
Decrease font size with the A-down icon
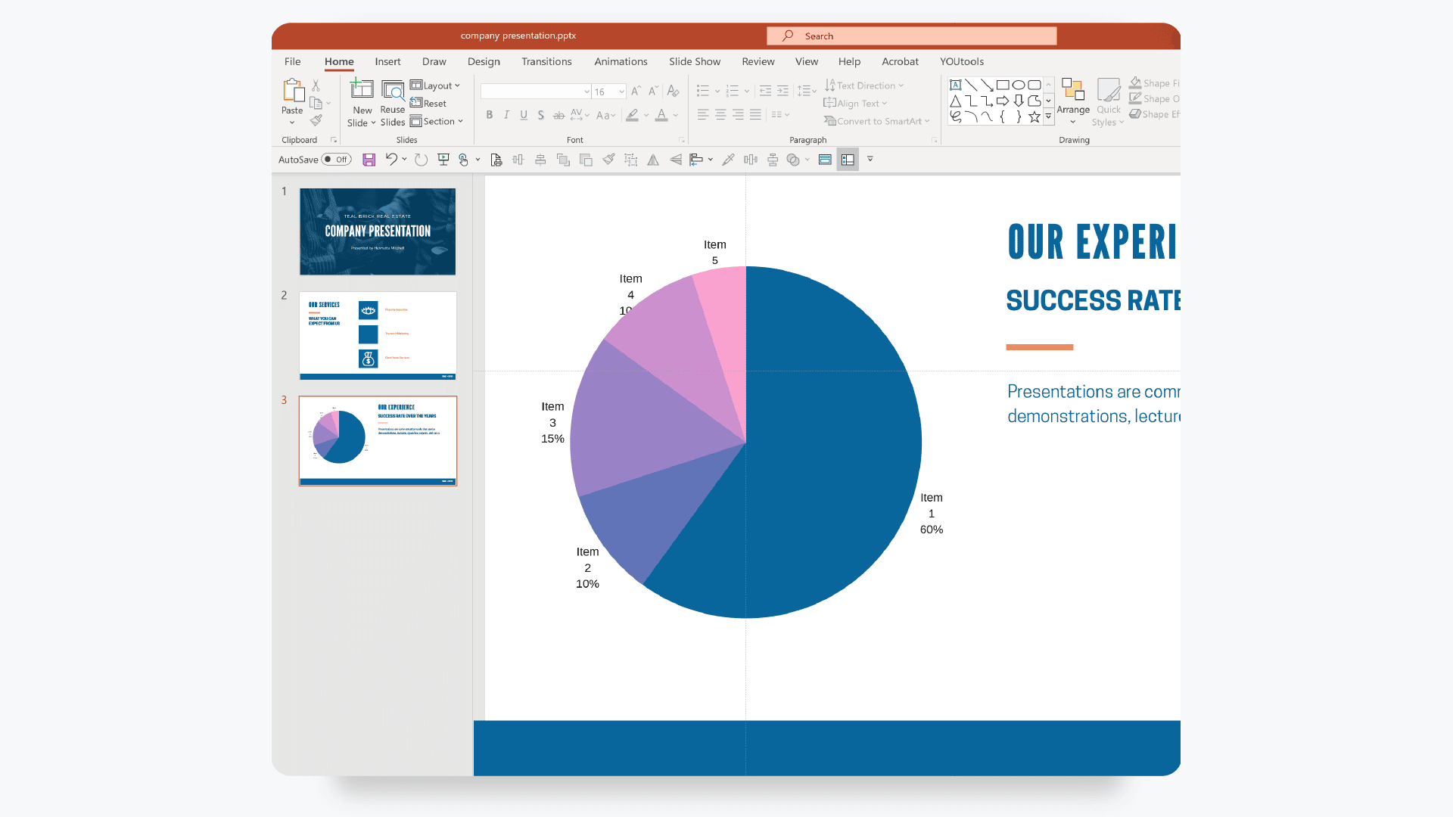(x=654, y=91)
